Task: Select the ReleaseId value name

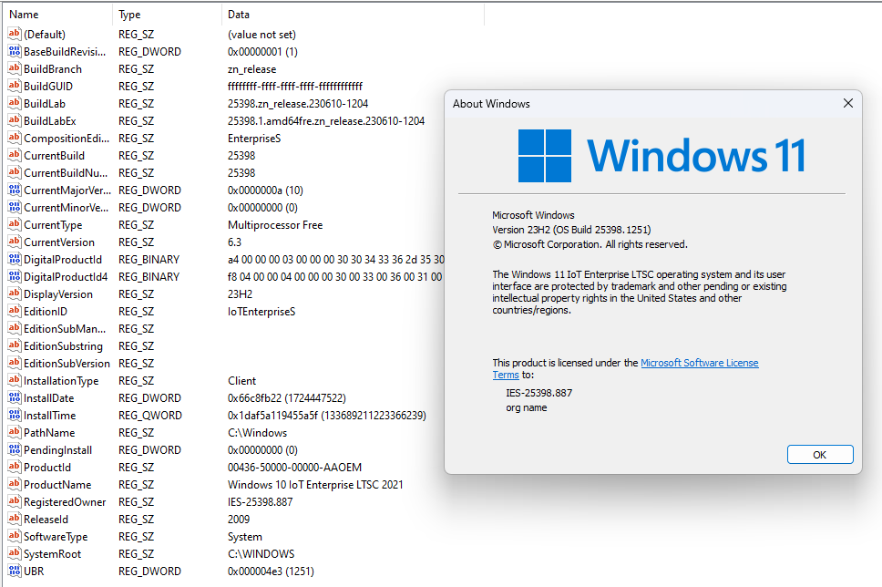Action: (x=46, y=519)
